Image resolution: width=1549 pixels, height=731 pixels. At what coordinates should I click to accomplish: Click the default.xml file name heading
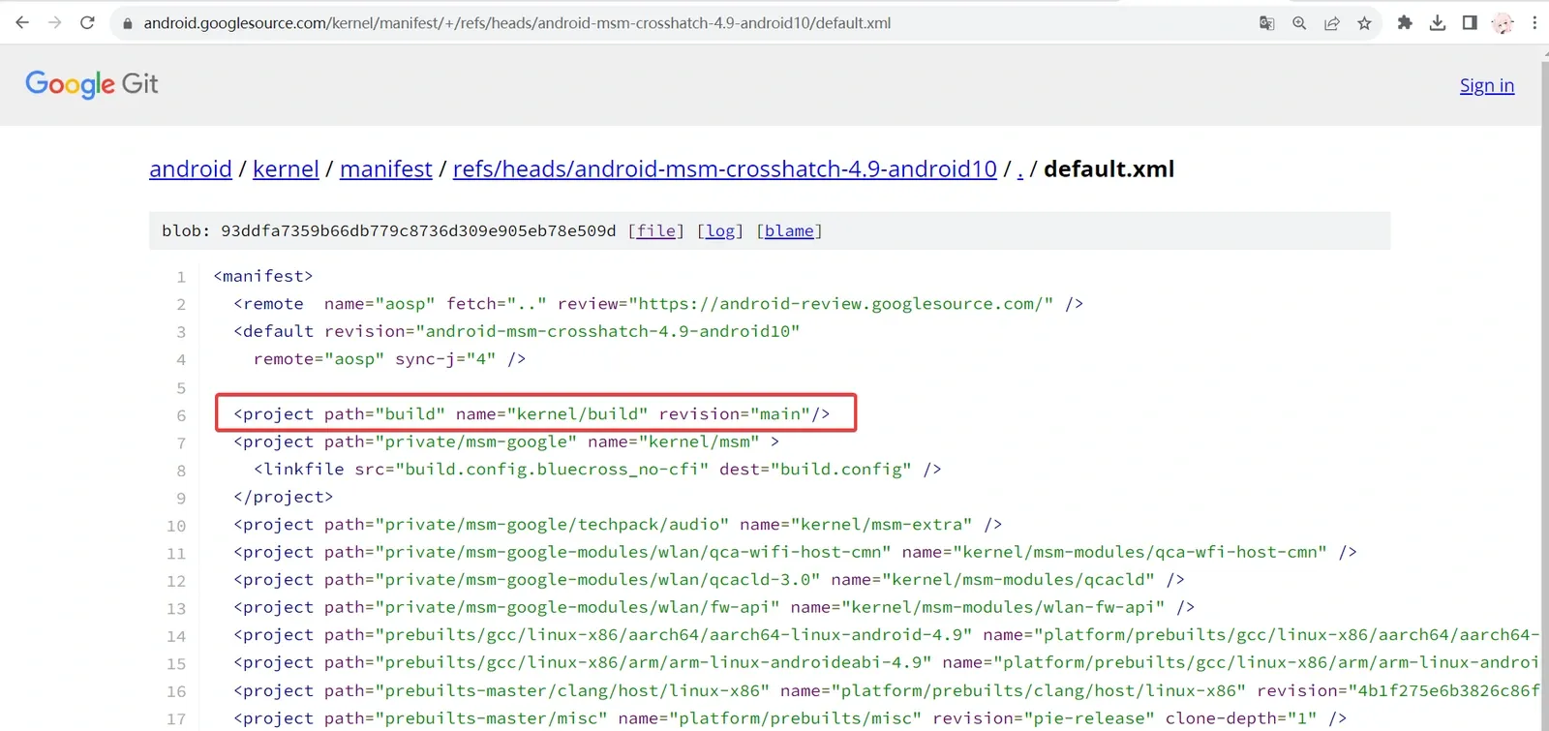tap(1109, 168)
